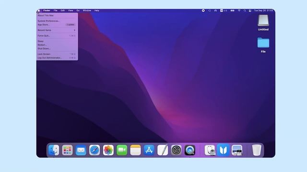Open Safari browser from the Dock
Screen dimensions: 307x172
[94, 150]
